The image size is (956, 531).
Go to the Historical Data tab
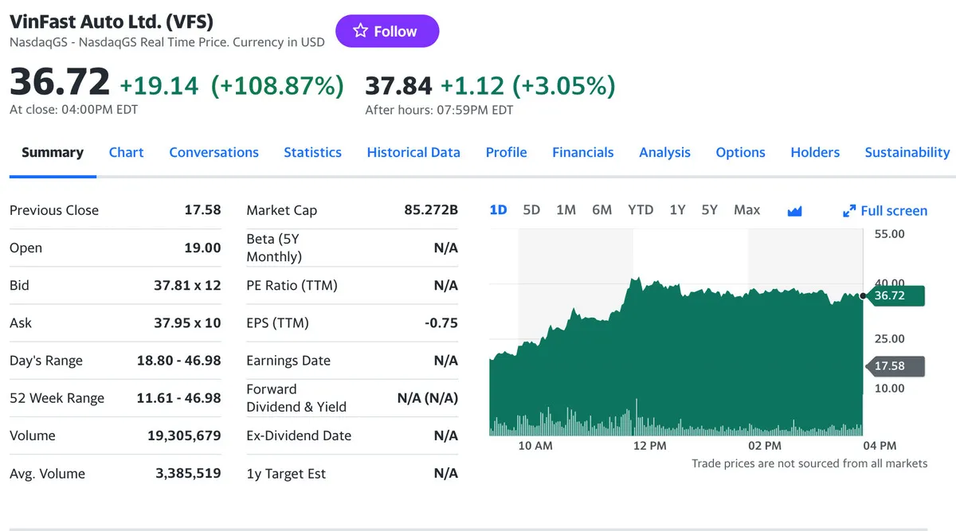click(413, 152)
